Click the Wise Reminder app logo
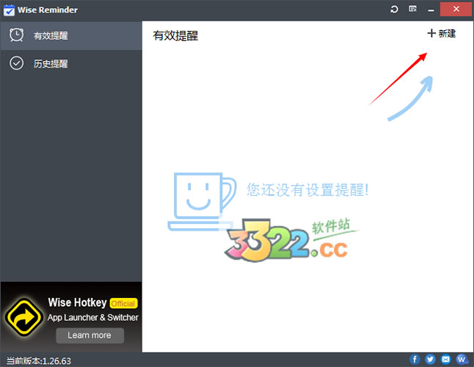 click(x=9, y=10)
